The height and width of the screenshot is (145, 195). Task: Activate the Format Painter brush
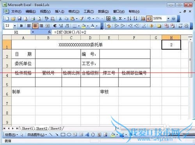click(82, 19)
